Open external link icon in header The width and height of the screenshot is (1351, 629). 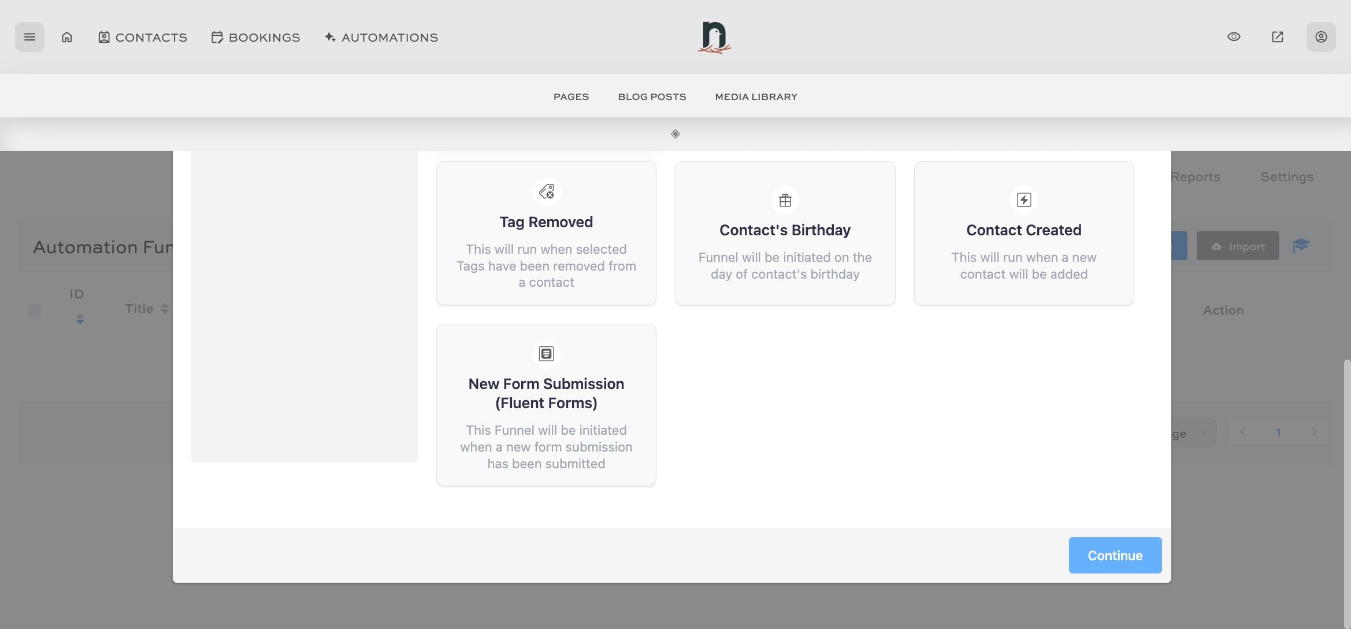click(1278, 37)
